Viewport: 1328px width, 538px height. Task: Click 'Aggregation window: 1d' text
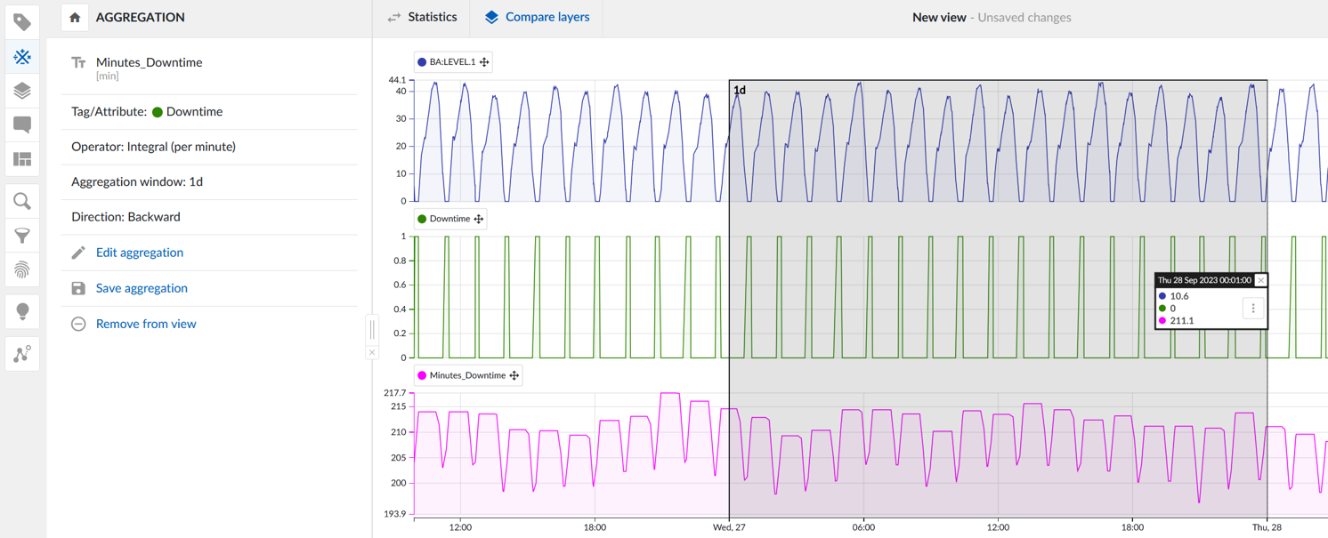(137, 181)
